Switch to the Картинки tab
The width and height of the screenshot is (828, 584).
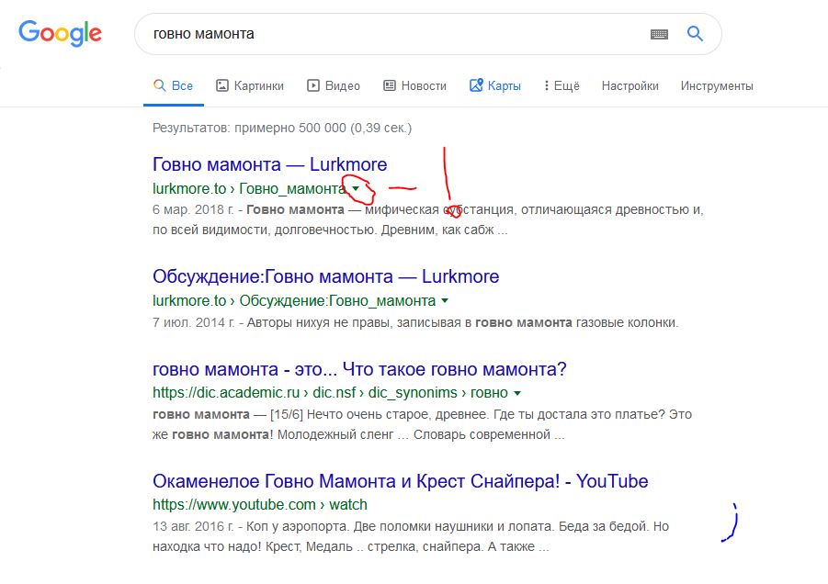point(249,85)
